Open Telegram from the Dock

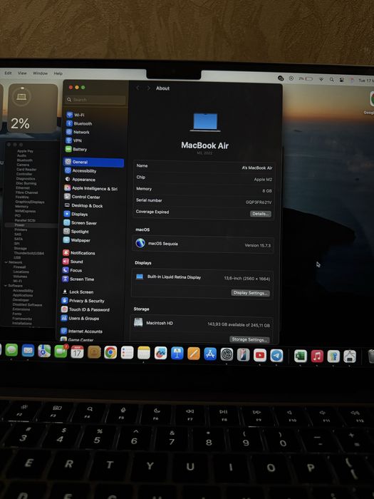point(276,355)
